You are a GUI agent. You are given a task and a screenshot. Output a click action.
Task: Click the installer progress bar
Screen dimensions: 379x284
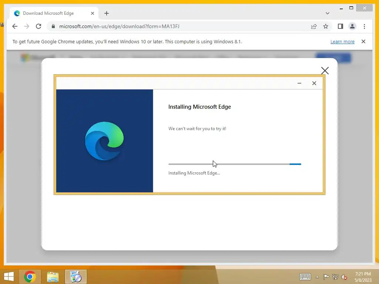point(235,164)
